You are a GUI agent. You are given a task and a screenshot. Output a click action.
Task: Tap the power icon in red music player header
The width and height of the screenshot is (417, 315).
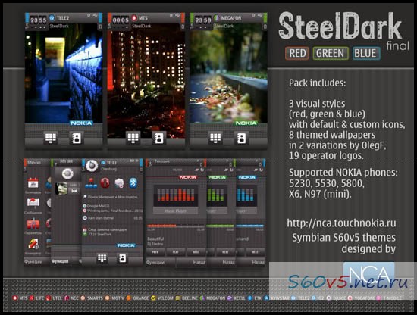(x=202, y=170)
